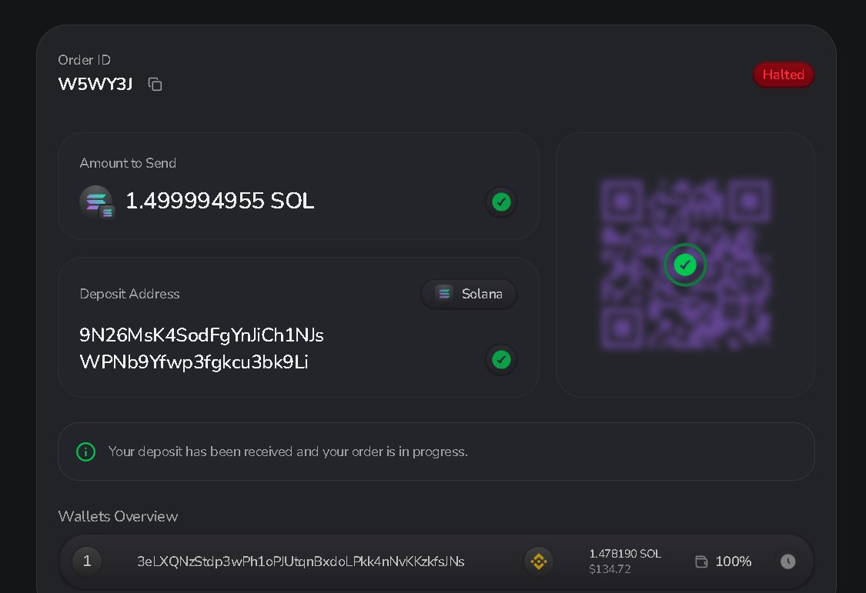Select wallet address 3eLXQNzStdp3wPh1oPJ text
866x593 pixels.
point(300,561)
